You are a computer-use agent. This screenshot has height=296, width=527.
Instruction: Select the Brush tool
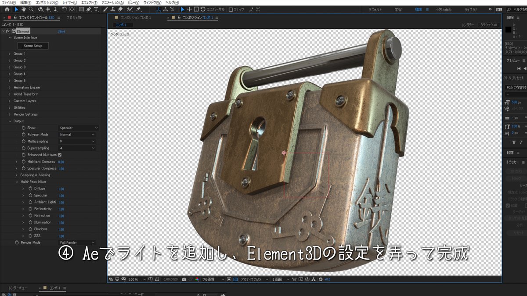point(105,9)
